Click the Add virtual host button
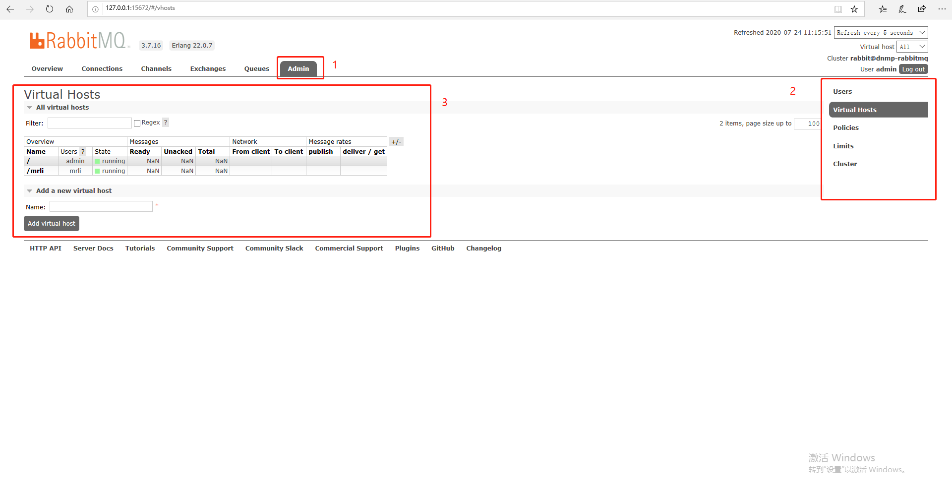This screenshot has width=952, height=499. coord(52,224)
